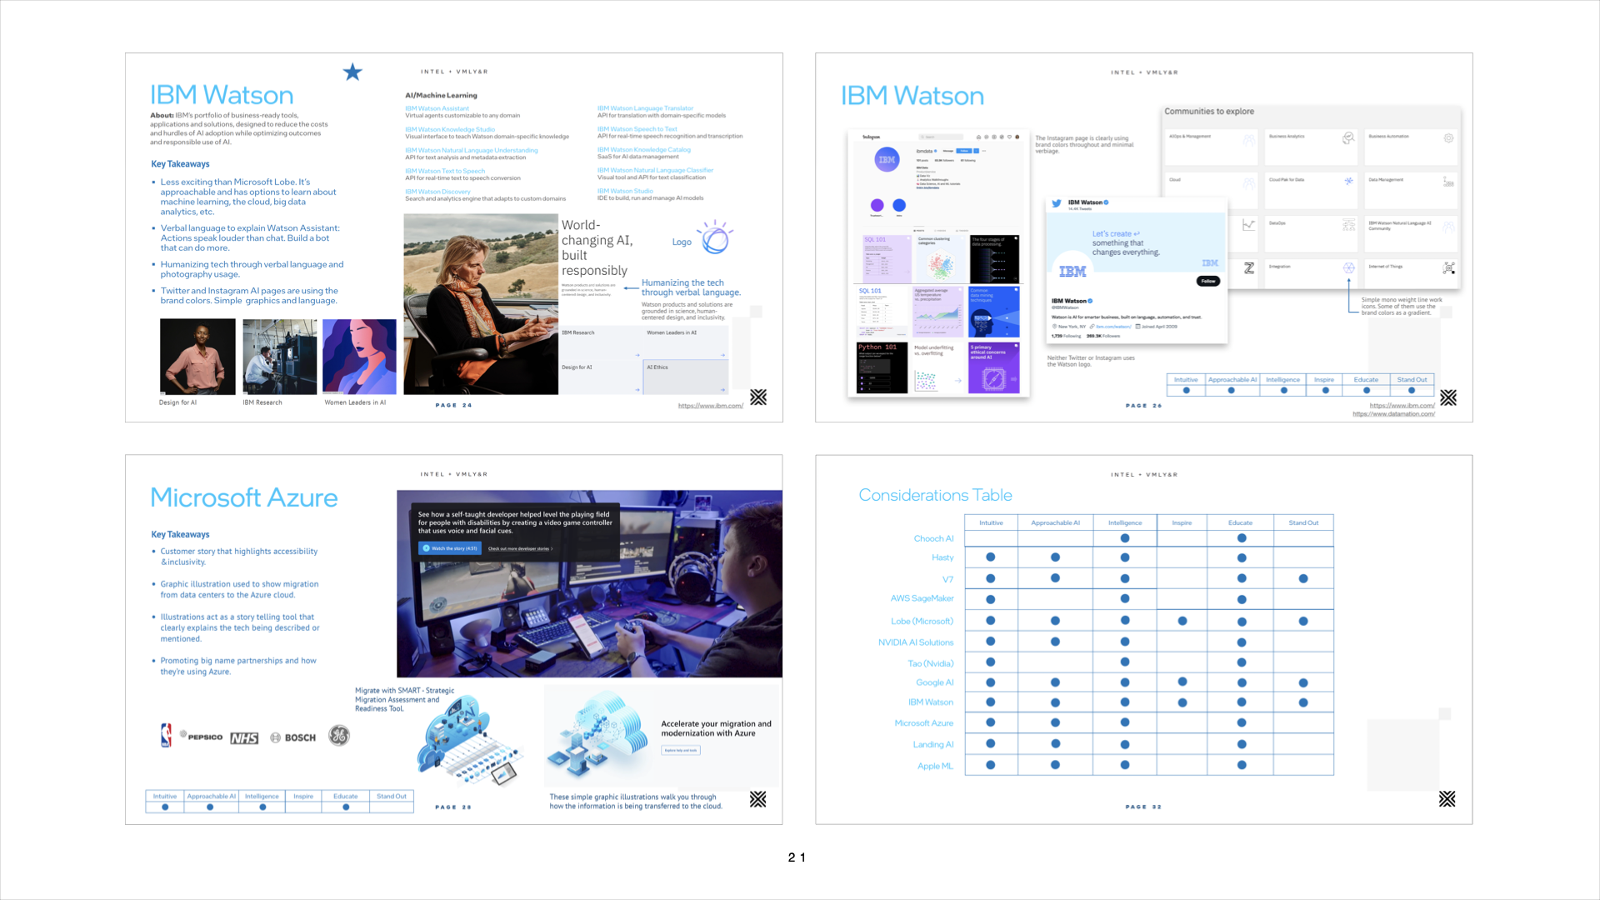Click the Twitter bird icon beside IBM Watson
The width and height of the screenshot is (1600, 900).
[1057, 203]
